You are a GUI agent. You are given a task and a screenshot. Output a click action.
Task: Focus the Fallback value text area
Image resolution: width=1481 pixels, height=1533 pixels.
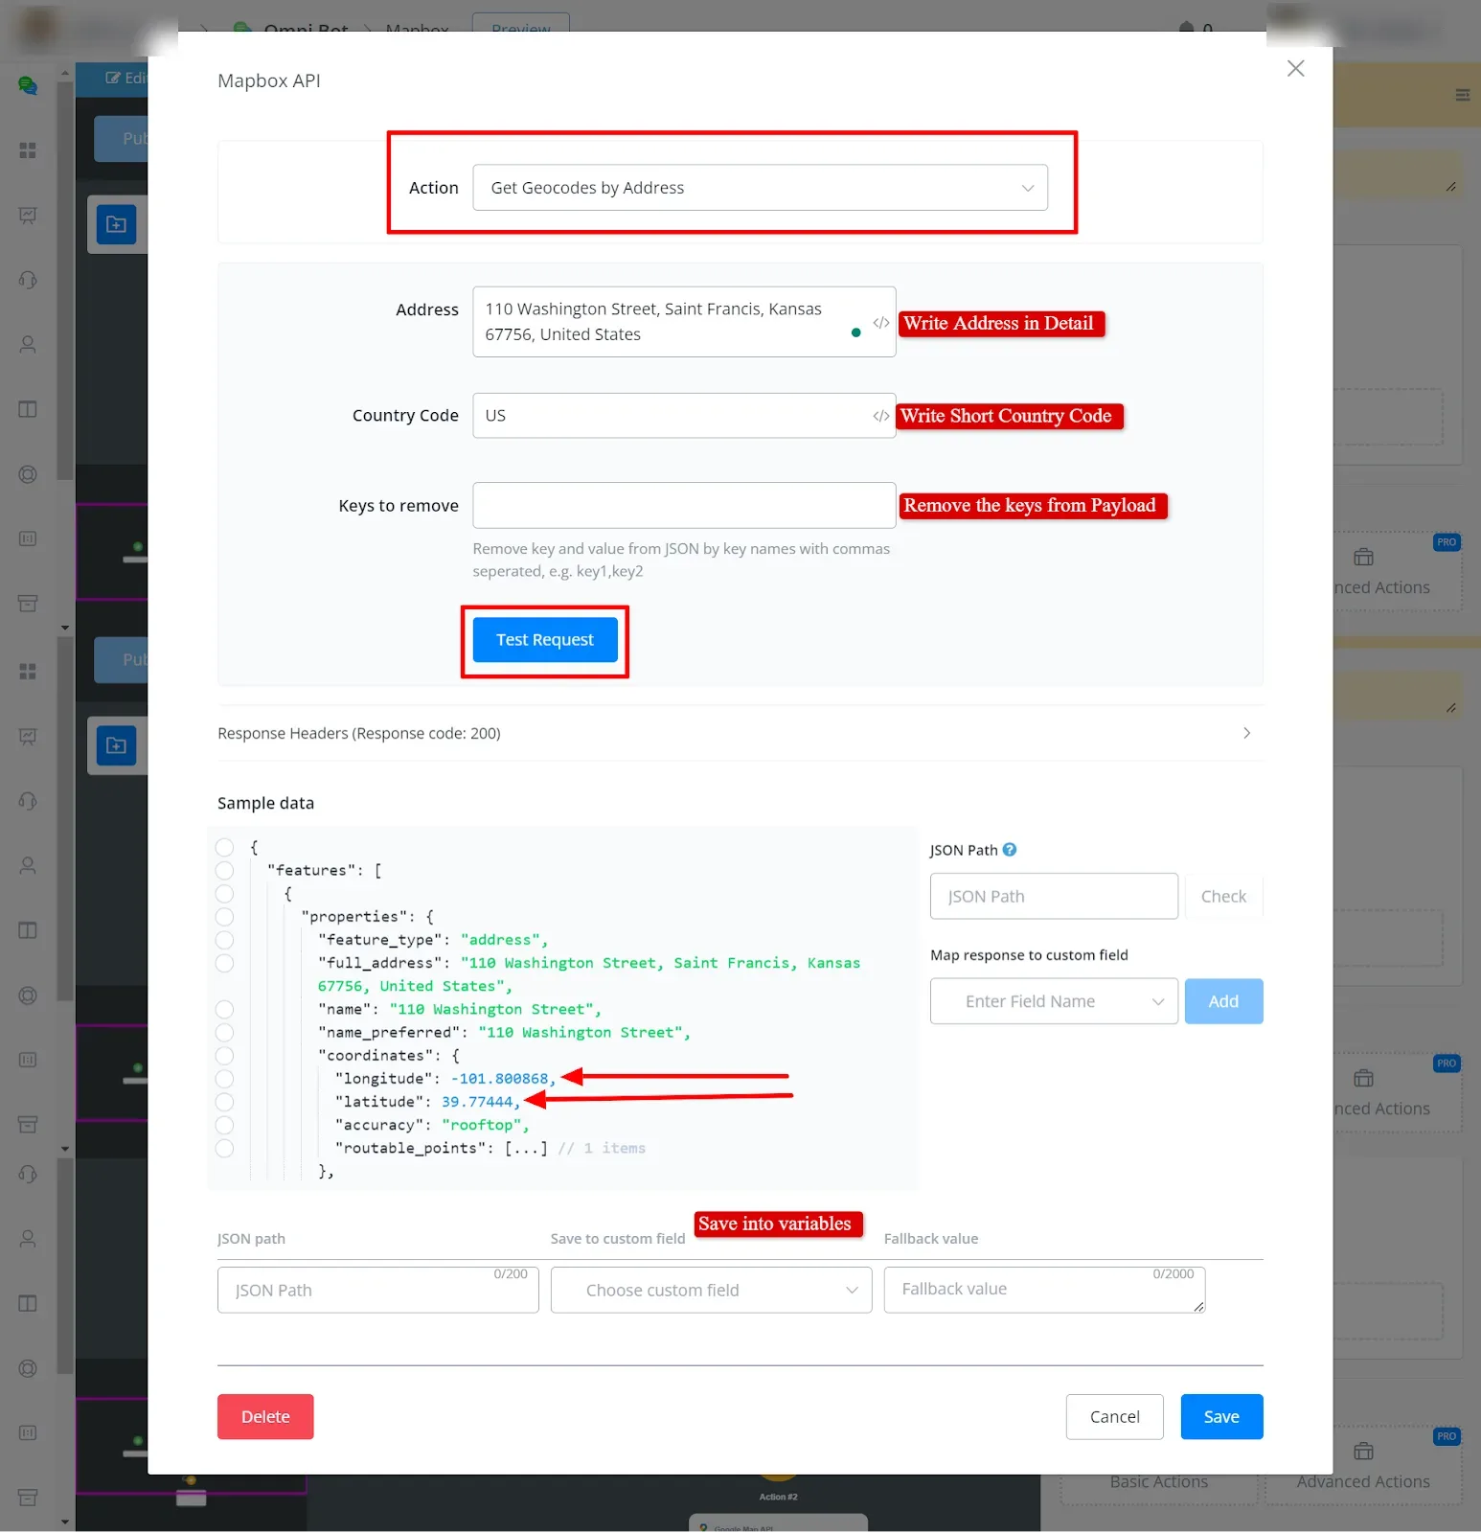coord(1044,1290)
